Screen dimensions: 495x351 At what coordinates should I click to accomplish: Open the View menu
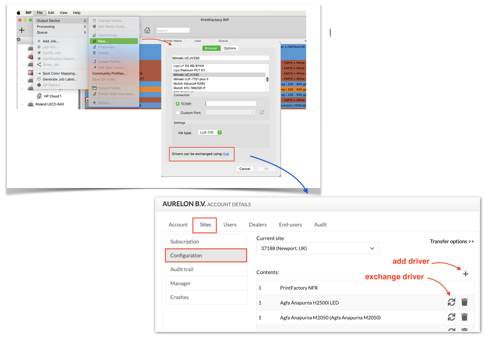click(63, 13)
